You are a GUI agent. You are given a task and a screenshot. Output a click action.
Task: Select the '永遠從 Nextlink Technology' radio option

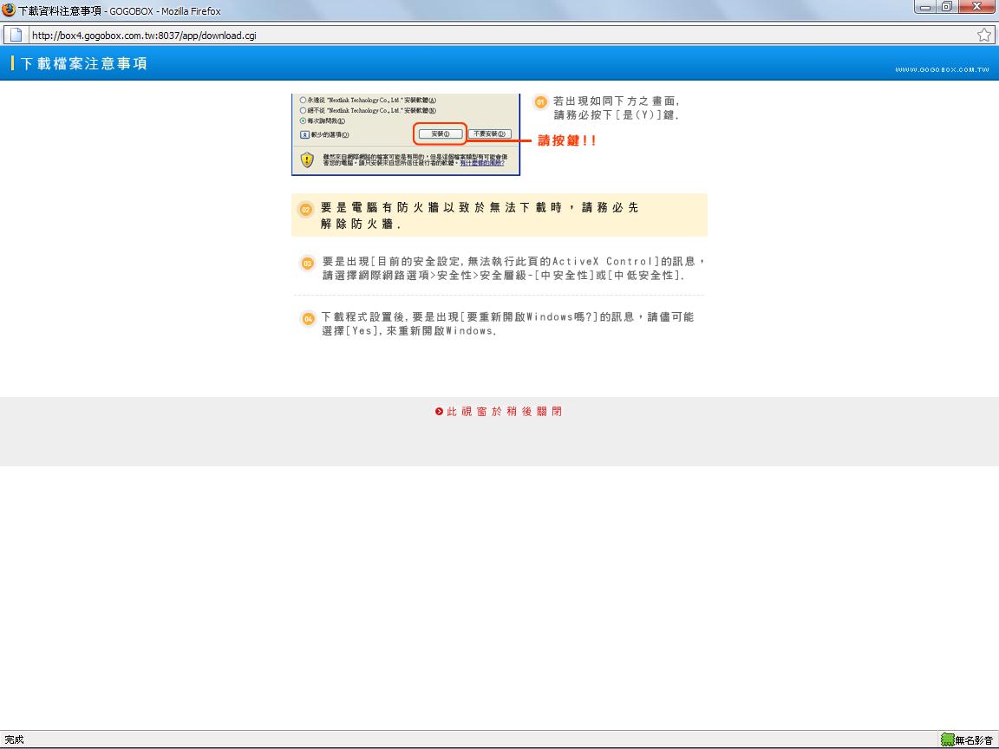pos(303,100)
